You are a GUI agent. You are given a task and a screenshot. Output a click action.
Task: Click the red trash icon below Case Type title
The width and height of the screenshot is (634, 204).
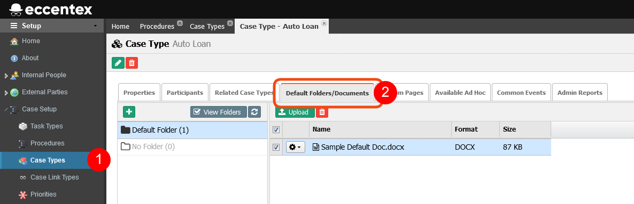[132, 63]
